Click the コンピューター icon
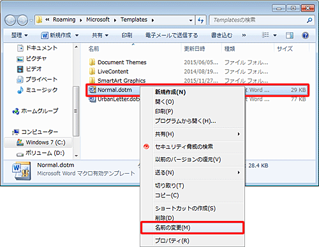This screenshot has width=319, height=247. click(16, 132)
